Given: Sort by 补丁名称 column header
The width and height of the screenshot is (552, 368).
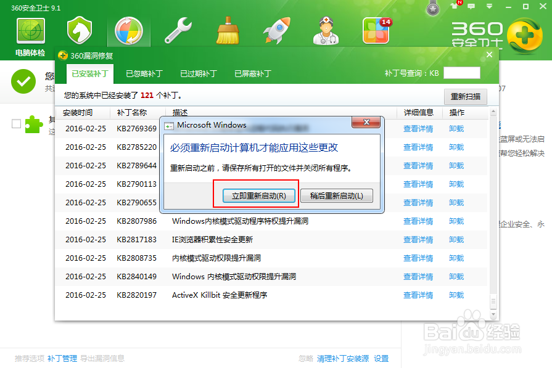Looking at the screenshot, I should [x=131, y=113].
